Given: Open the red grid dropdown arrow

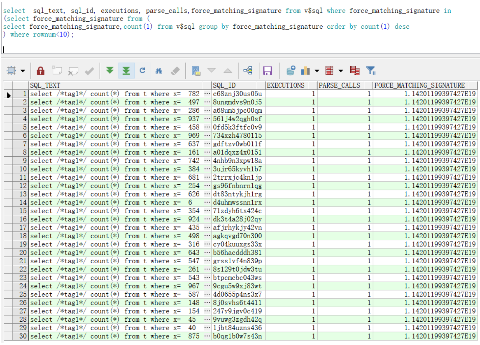Looking at the screenshot, I should click(x=341, y=71).
